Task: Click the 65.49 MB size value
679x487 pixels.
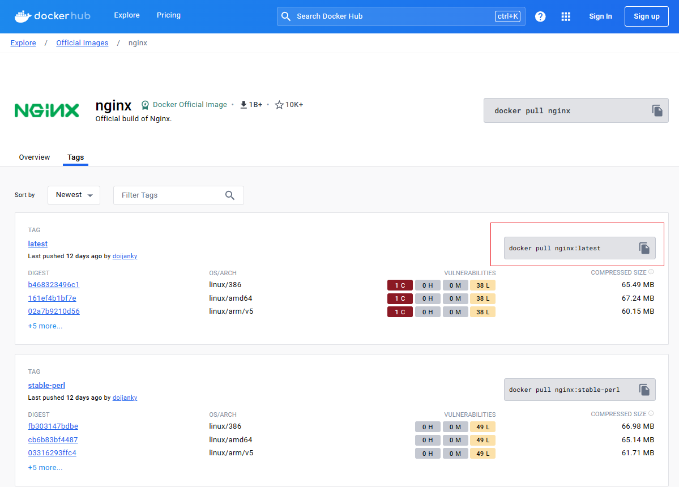Action: [x=638, y=284]
